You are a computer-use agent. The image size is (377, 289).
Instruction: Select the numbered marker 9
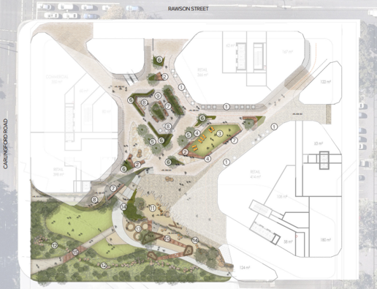click(x=158, y=96)
